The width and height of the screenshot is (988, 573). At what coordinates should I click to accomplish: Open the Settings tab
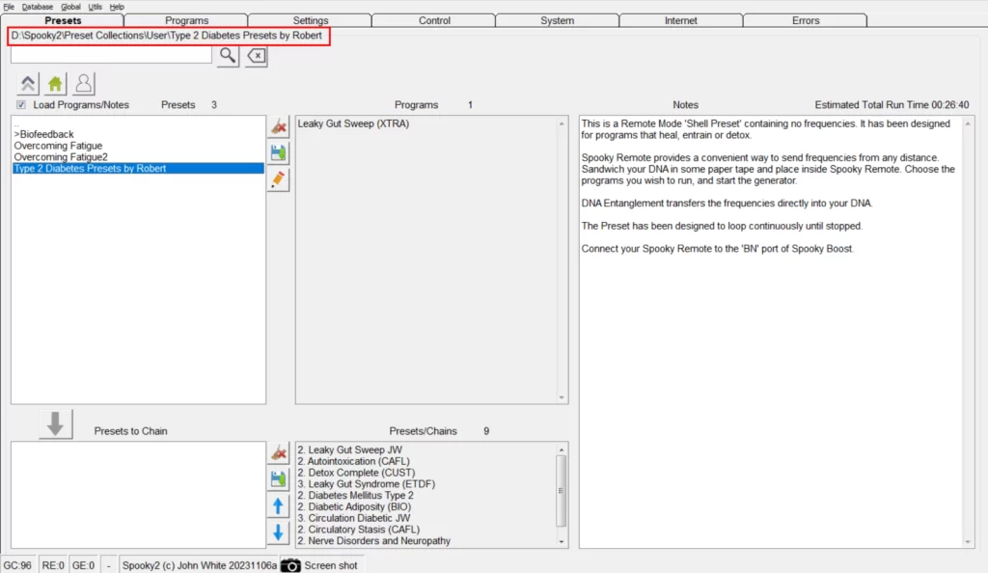310,20
